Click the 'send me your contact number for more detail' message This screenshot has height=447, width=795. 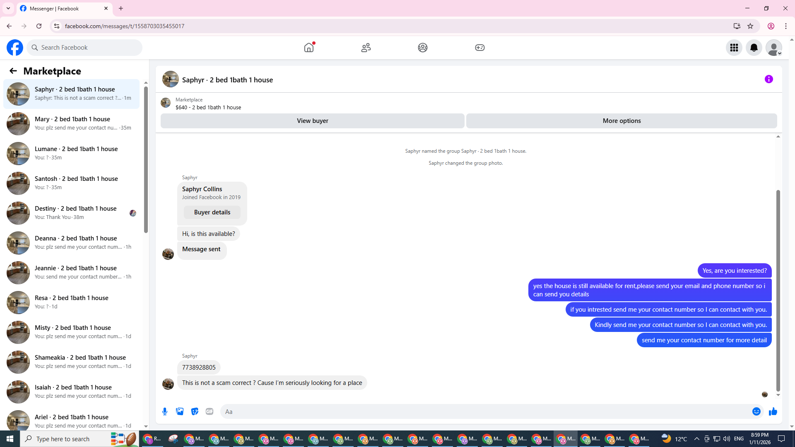pyautogui.click(x=704, y=340)
